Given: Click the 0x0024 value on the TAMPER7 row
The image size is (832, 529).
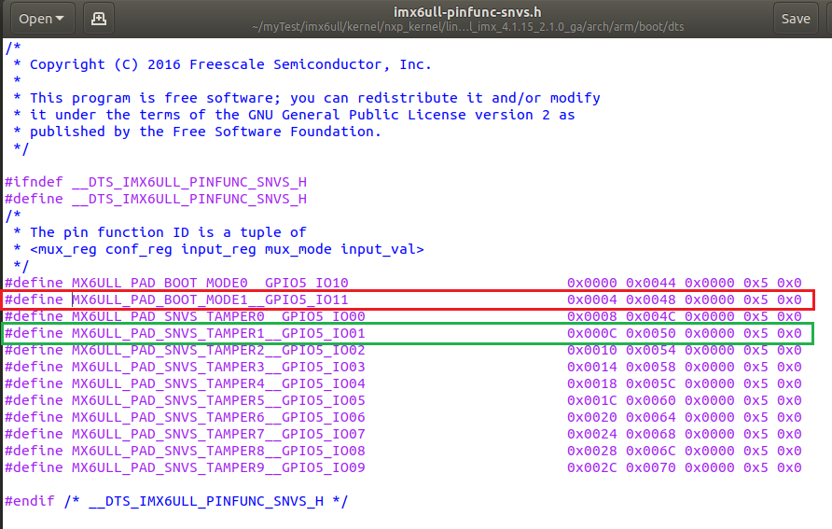Looking at the screenshot, I should [592, 434].
